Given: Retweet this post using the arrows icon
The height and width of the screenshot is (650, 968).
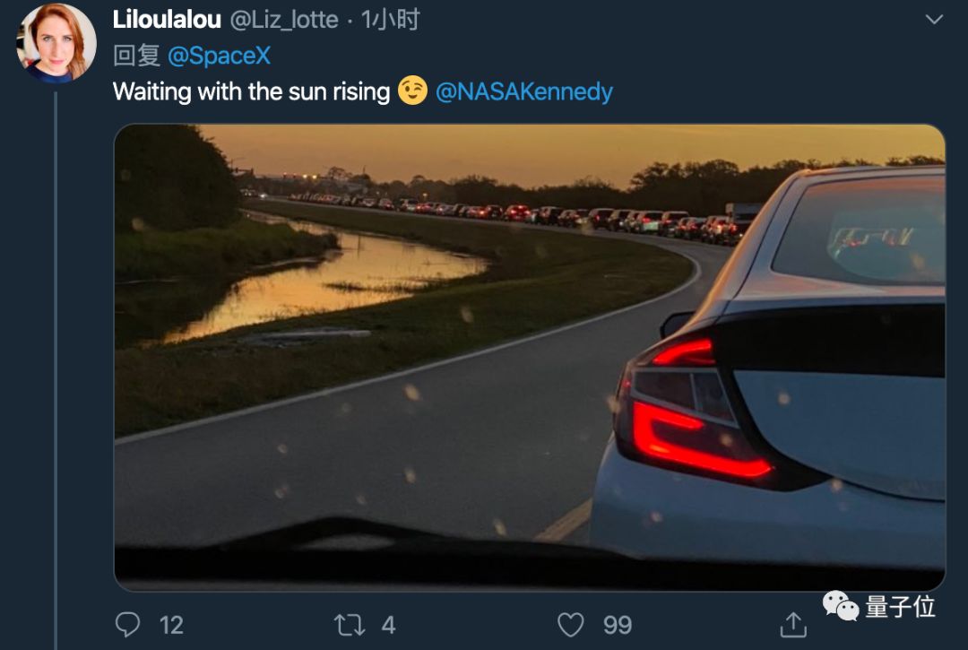Looking at the screenshot, I should [350, 624].
